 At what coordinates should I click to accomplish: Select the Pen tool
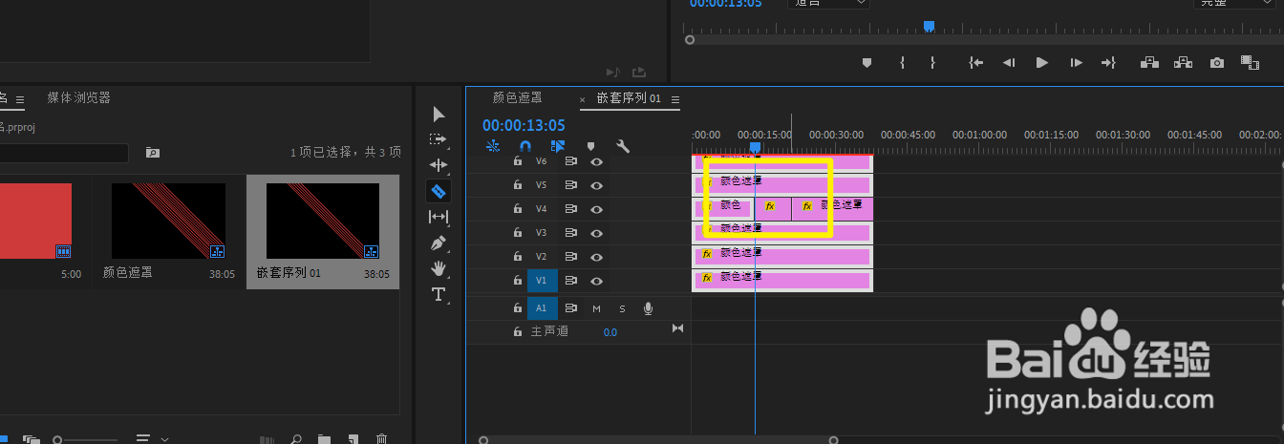coord(439,243)
